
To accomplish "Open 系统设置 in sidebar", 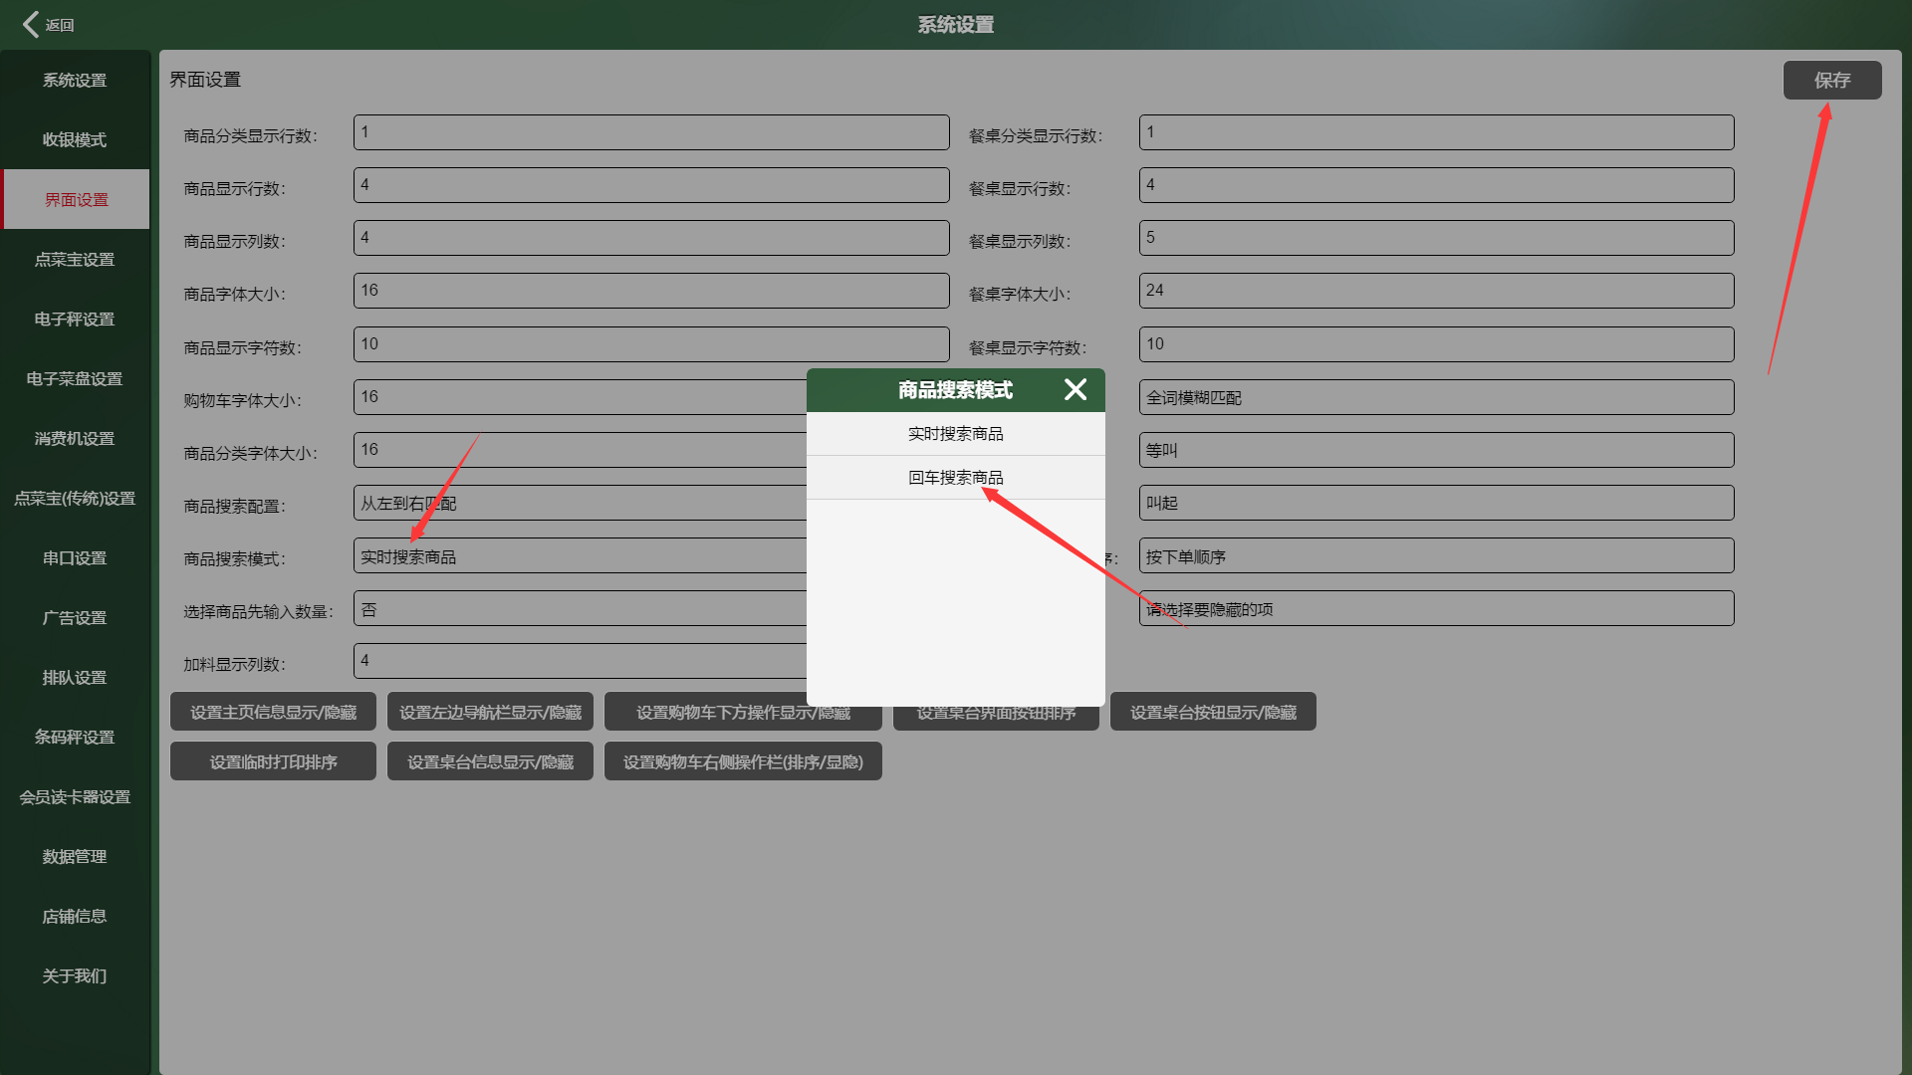I will [75, 80].
